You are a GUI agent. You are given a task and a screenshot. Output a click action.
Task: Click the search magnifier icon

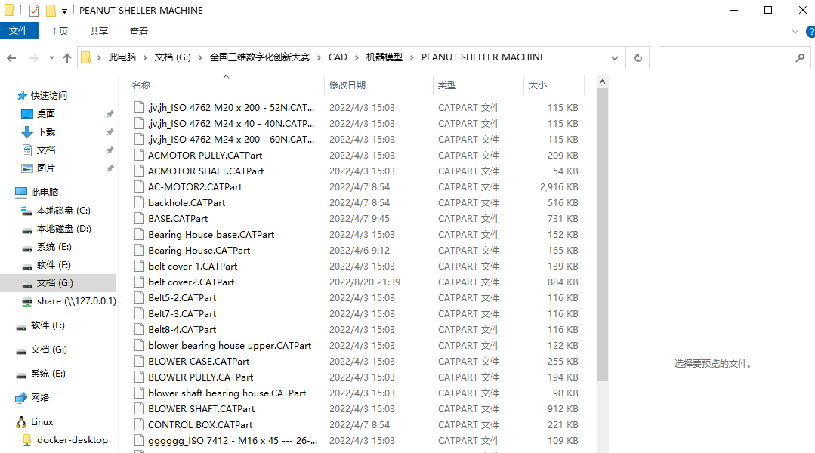800,57
